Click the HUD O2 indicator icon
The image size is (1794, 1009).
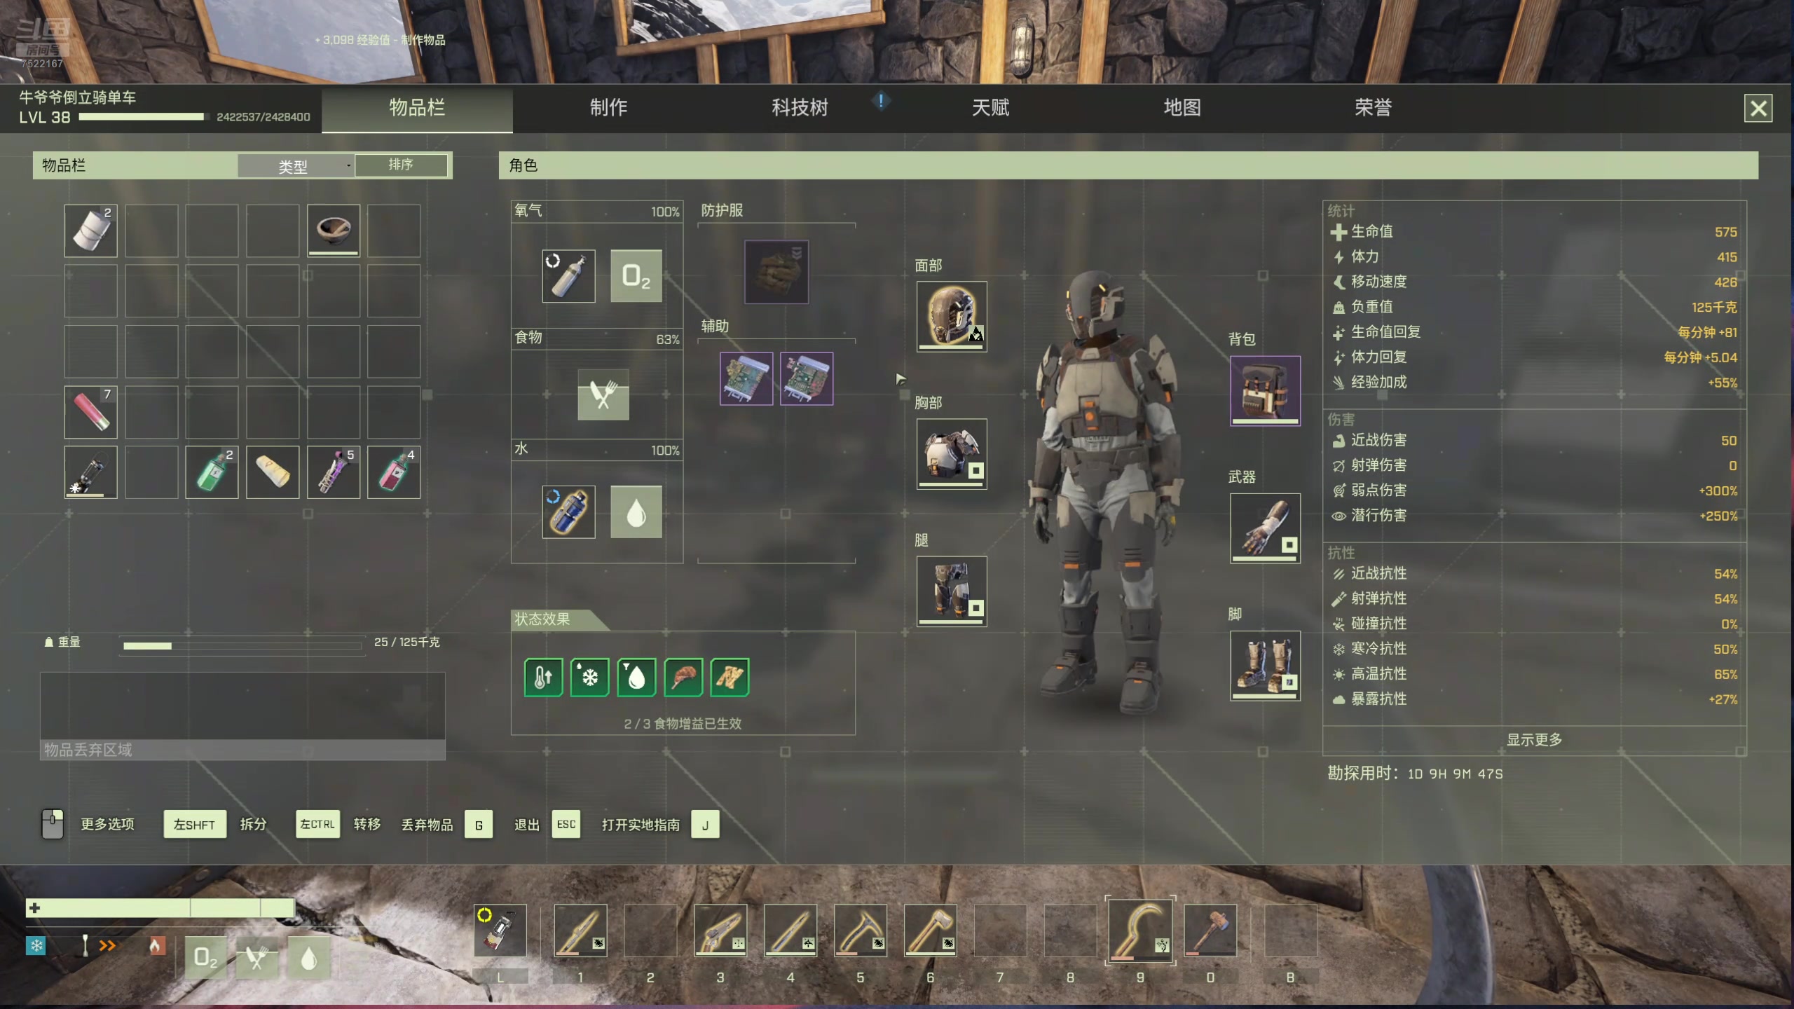[x=205, y=958]
